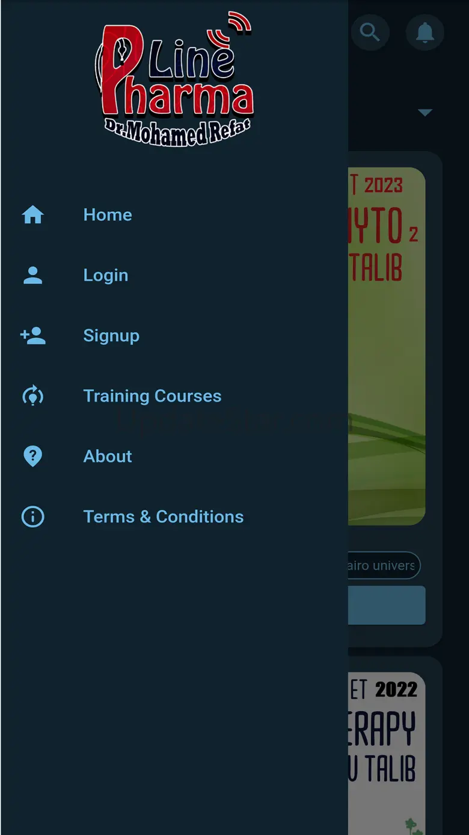
Task: Open the Login menu entry
Action: coord(106,275)
